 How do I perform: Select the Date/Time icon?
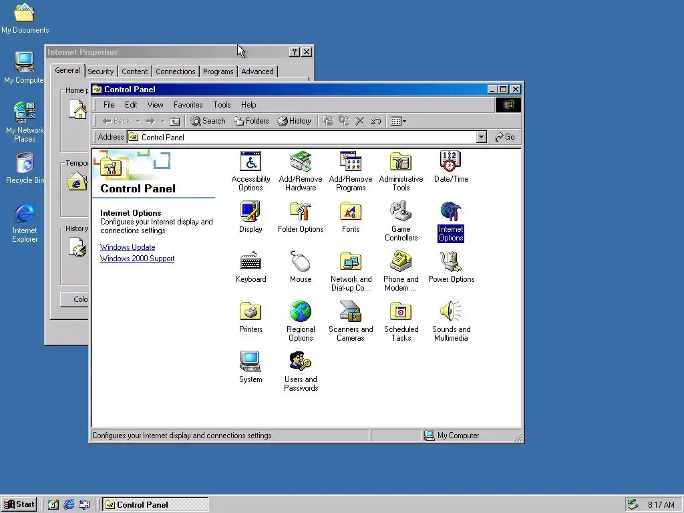click(x=451, y=166)
